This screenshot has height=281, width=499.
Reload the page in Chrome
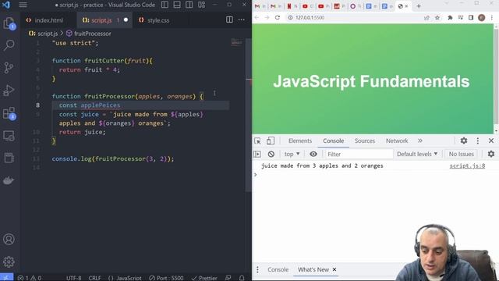point(278,17)
